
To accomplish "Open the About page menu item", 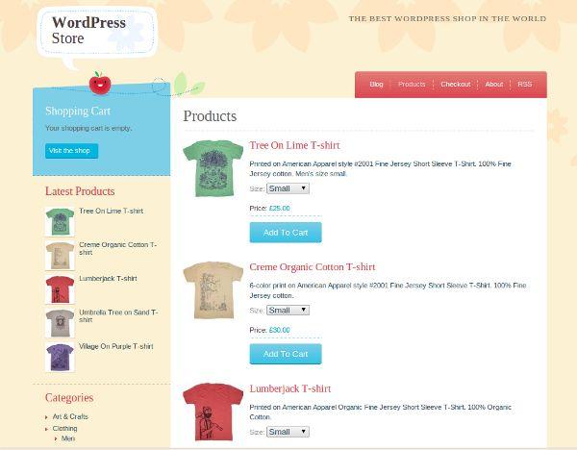I will coord(494,85).
